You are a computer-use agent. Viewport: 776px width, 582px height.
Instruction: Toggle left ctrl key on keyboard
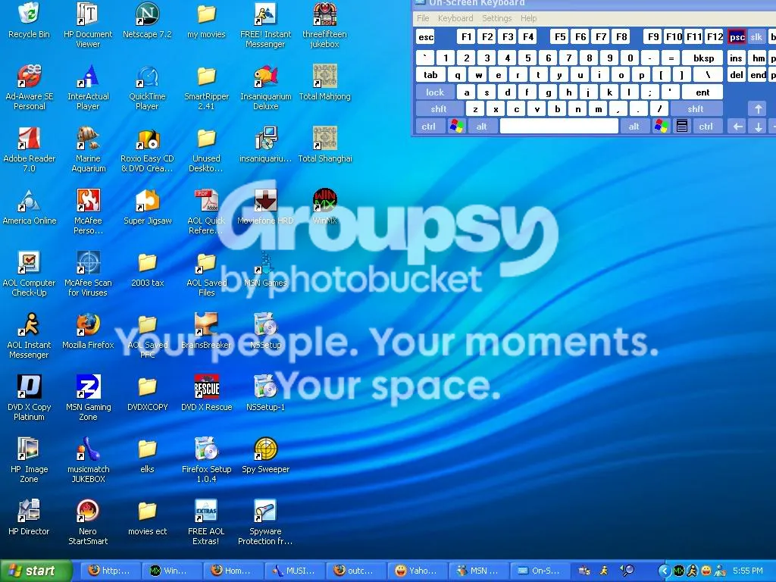click(x=429, y=127)
